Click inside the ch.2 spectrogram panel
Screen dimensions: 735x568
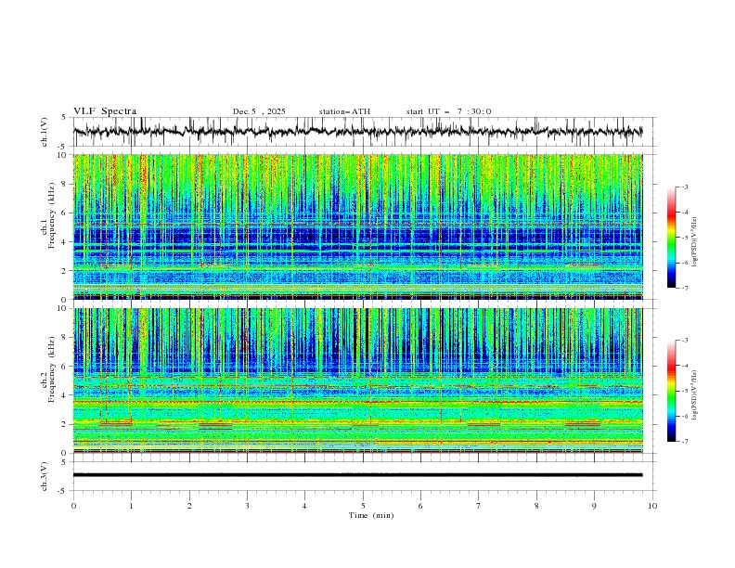coord(357,381)
